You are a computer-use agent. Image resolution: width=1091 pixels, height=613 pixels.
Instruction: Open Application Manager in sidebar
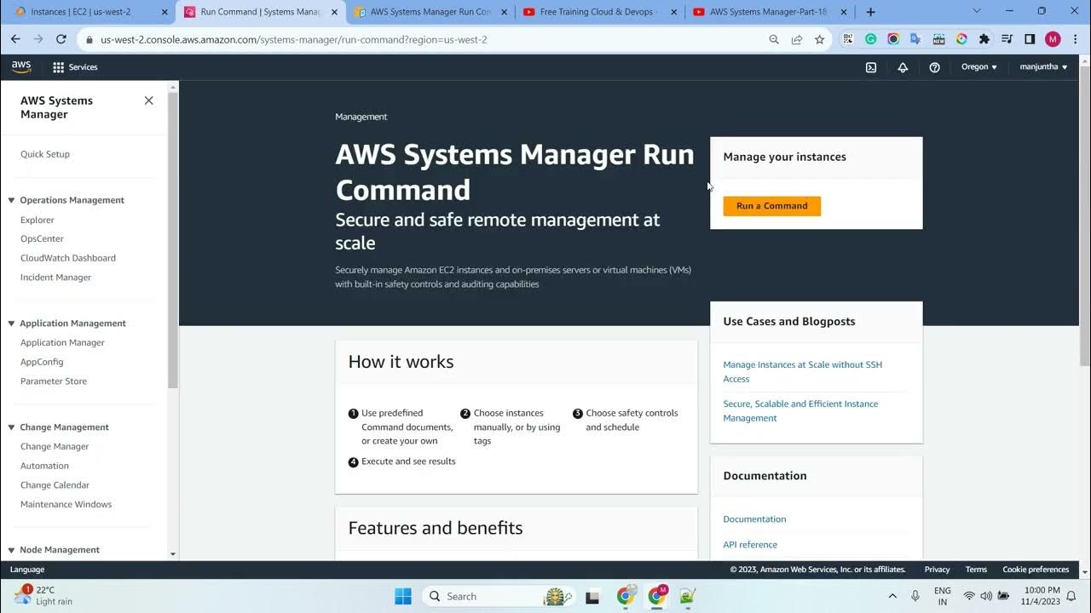point(62,343)
